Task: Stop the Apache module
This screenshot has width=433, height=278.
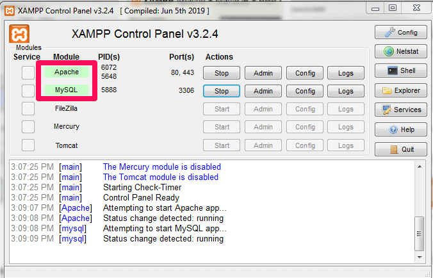Action: (222, 73)
